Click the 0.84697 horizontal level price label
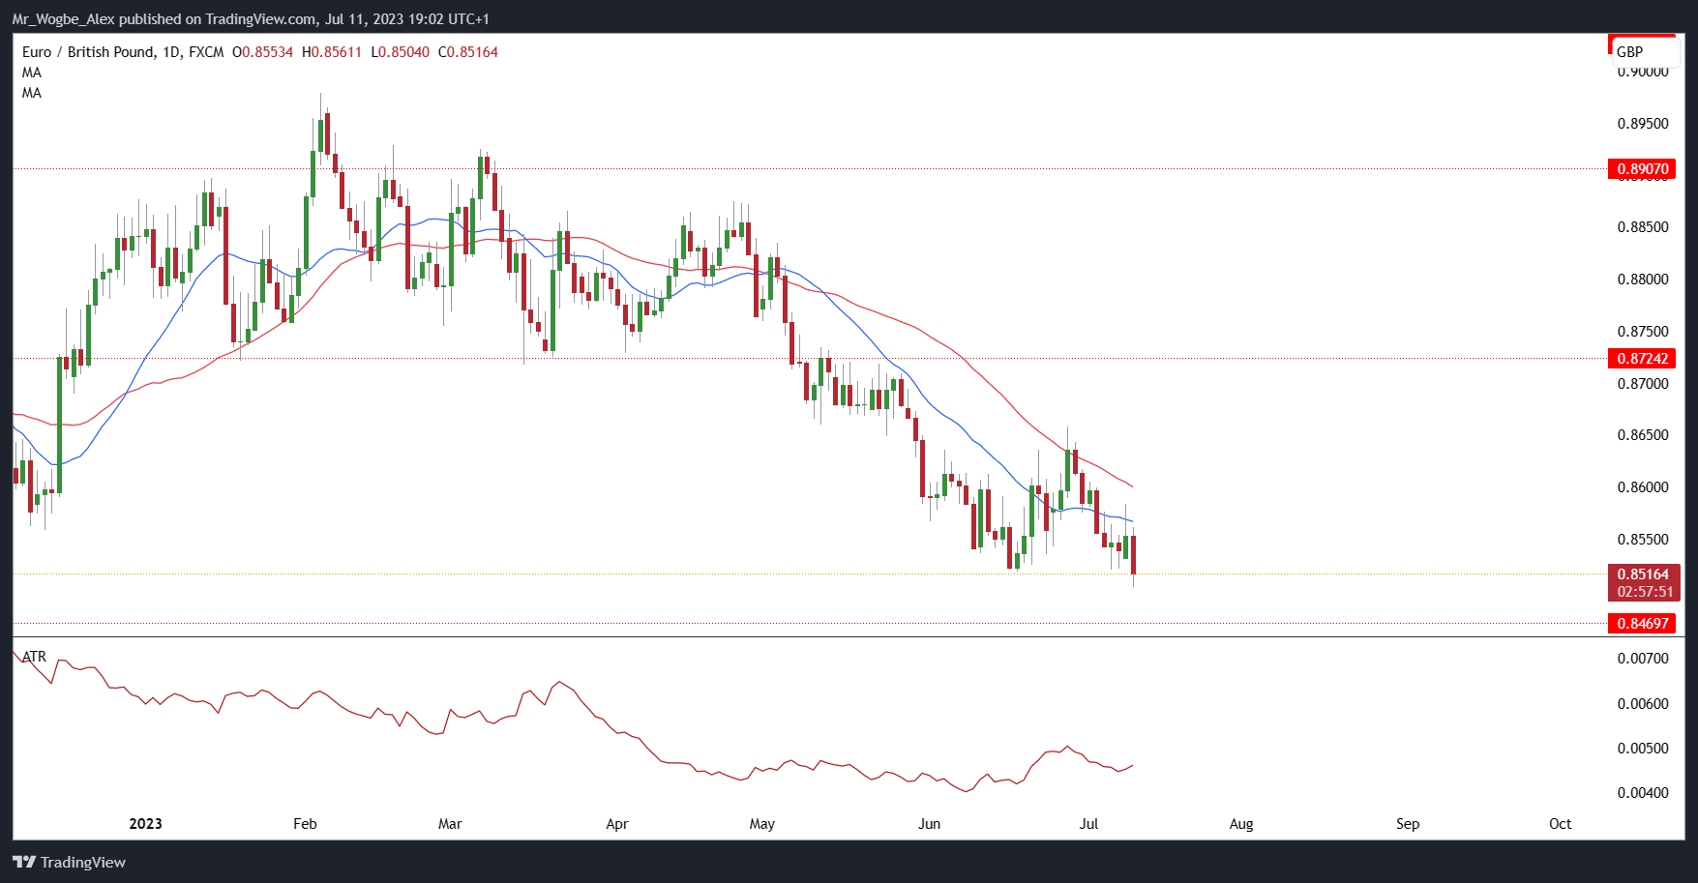The image size is (1698, 883). [x=1643, y=623]
